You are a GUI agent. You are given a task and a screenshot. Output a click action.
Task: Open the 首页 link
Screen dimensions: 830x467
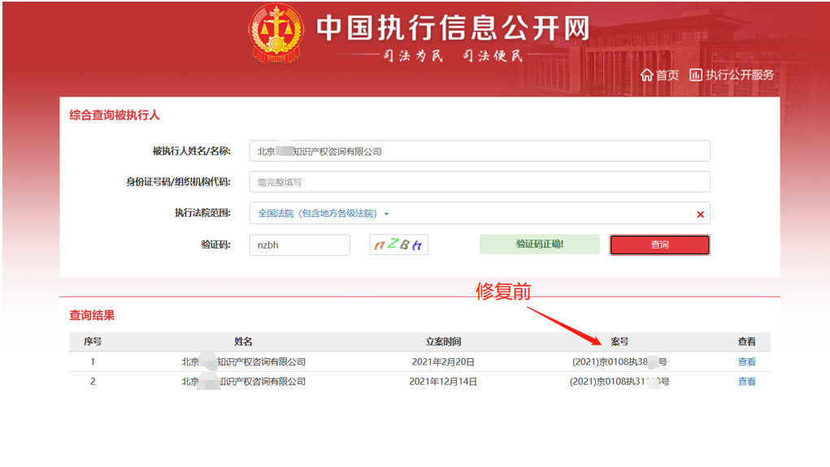(x=667, y=75)
